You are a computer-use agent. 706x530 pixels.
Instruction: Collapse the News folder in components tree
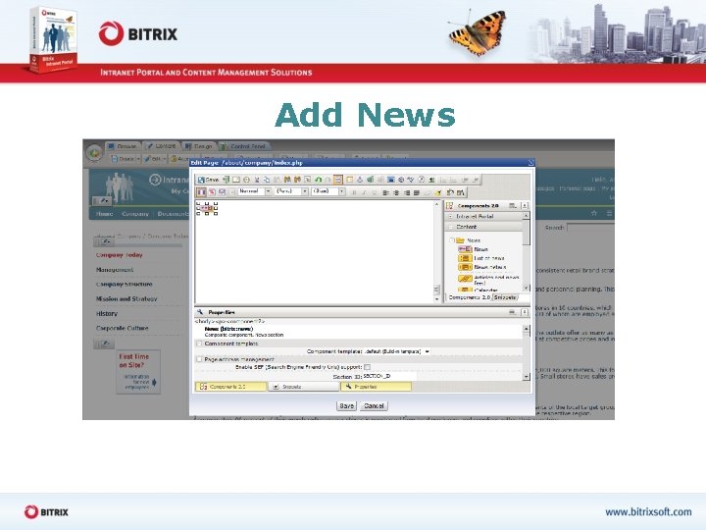[451, 240]
